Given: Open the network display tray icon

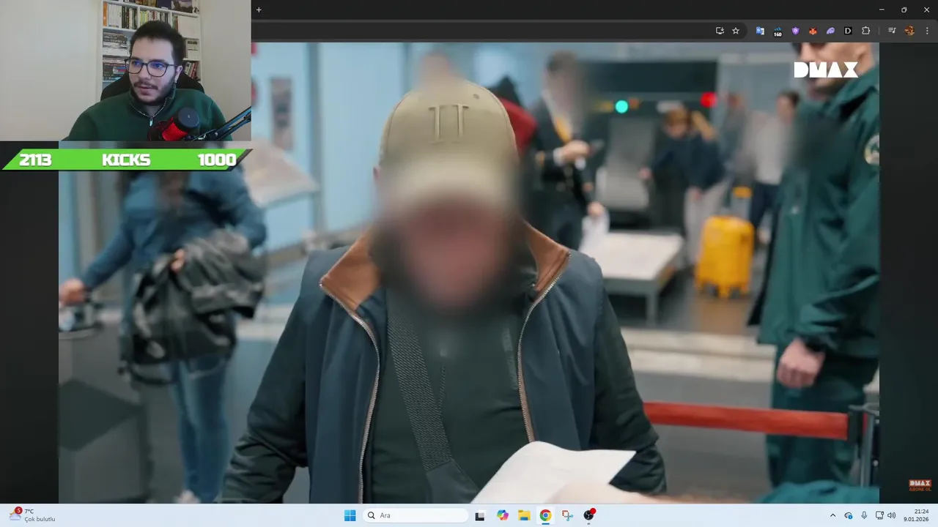Looking at the screenshot, I should tap(879, 515).
